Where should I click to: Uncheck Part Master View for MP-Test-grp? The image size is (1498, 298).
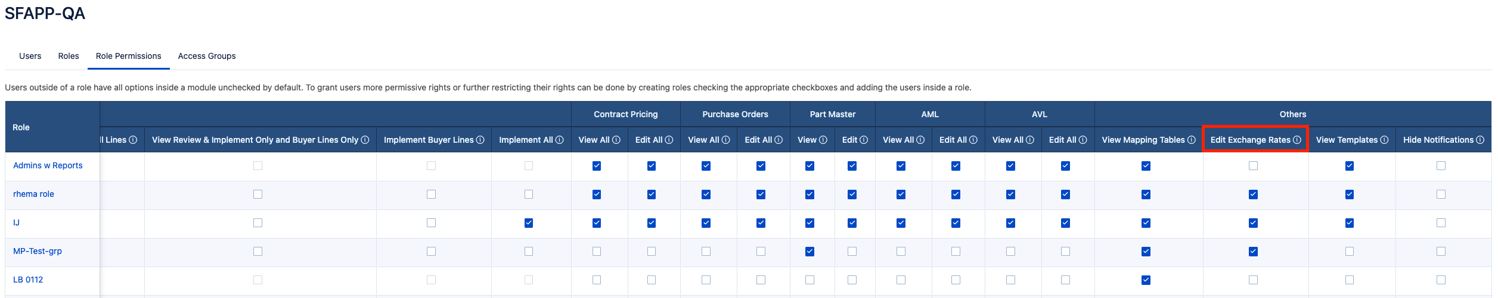[x=810, y=252]
